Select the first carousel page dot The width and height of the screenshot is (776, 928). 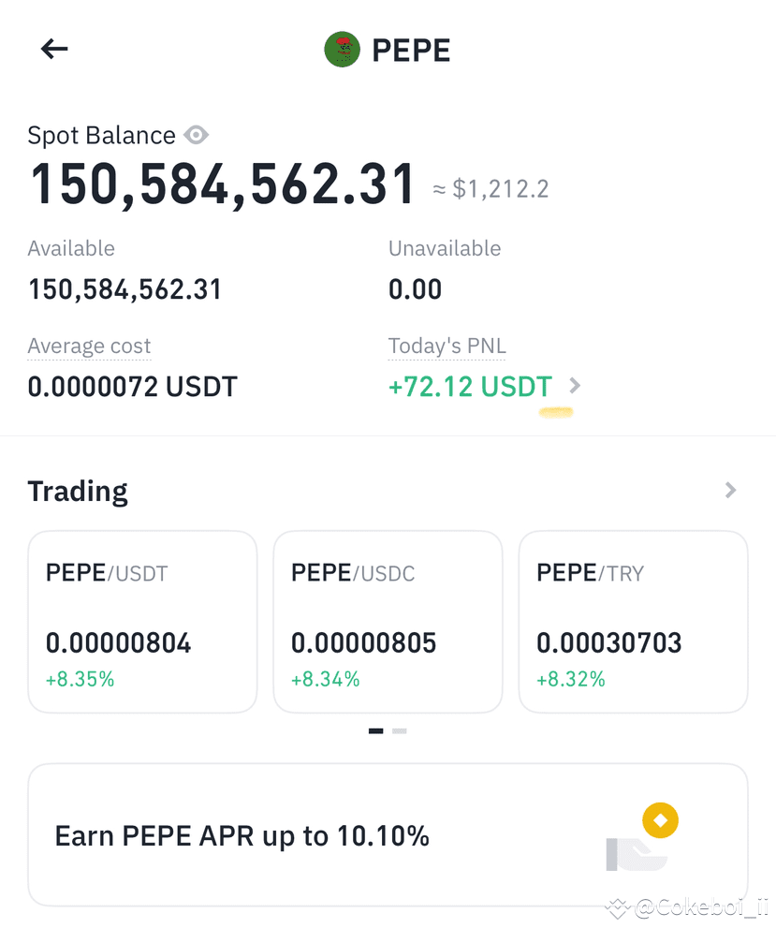[375, 731]
